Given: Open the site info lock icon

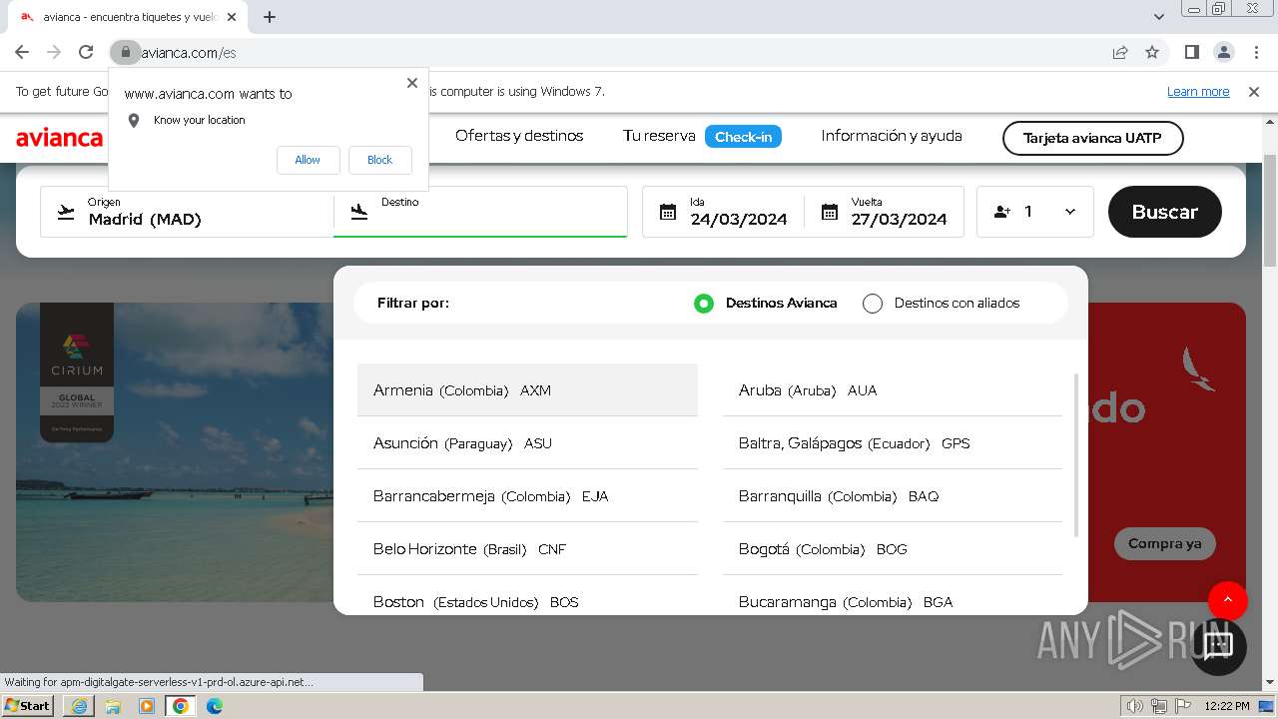Looking at the screenshot, I should [x=125, y=52].
